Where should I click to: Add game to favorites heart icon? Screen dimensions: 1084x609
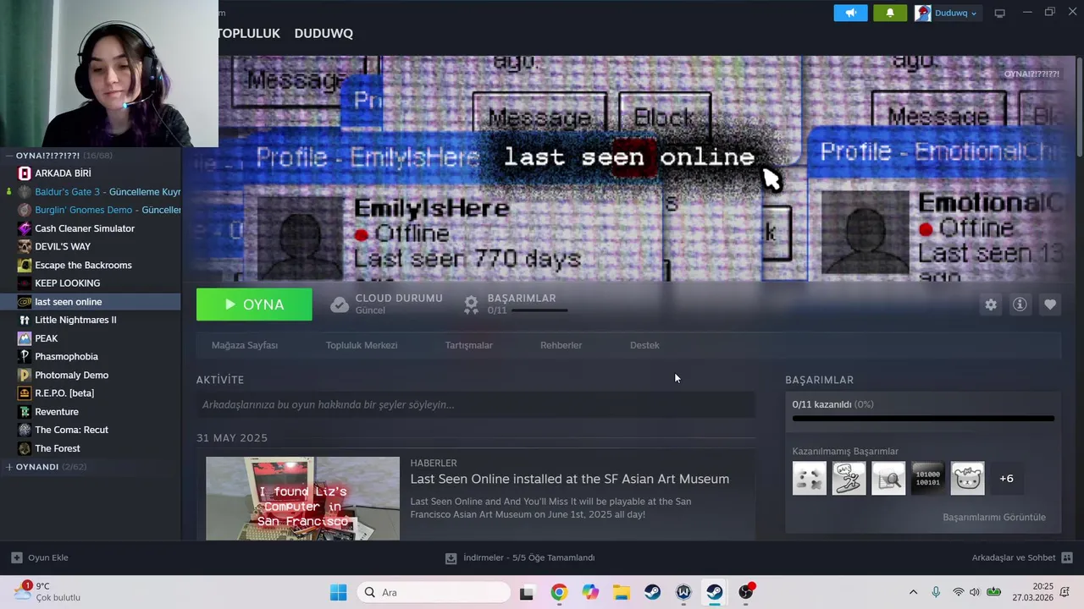tap(1050, 304)
